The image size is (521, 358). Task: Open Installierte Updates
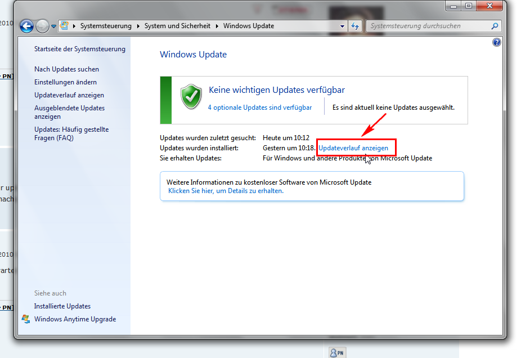[62, 306]
